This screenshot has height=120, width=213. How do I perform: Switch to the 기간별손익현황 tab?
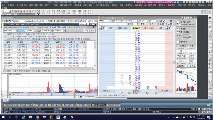[42, 27]
